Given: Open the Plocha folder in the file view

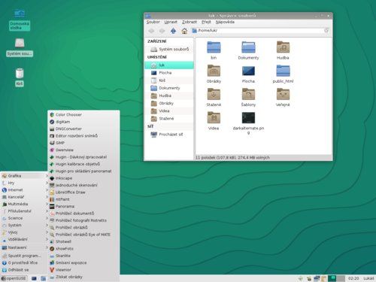Looking at the screenshot, I should [x=248, y=71].
